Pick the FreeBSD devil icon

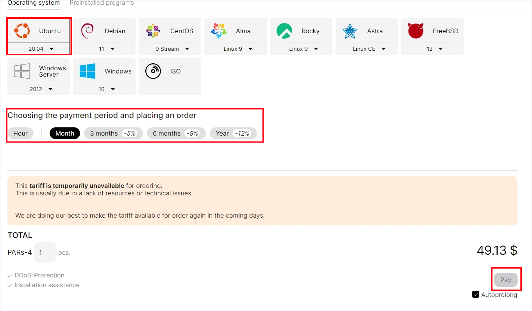(x=416, y=31)
